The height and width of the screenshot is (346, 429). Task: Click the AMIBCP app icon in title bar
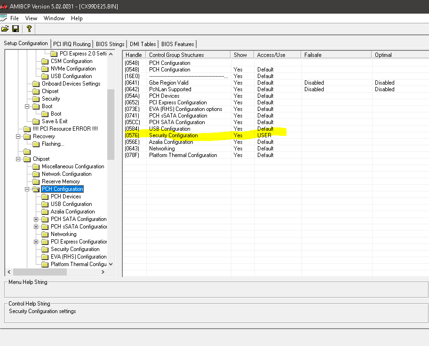pyautogui.click(x=4, y=6)
